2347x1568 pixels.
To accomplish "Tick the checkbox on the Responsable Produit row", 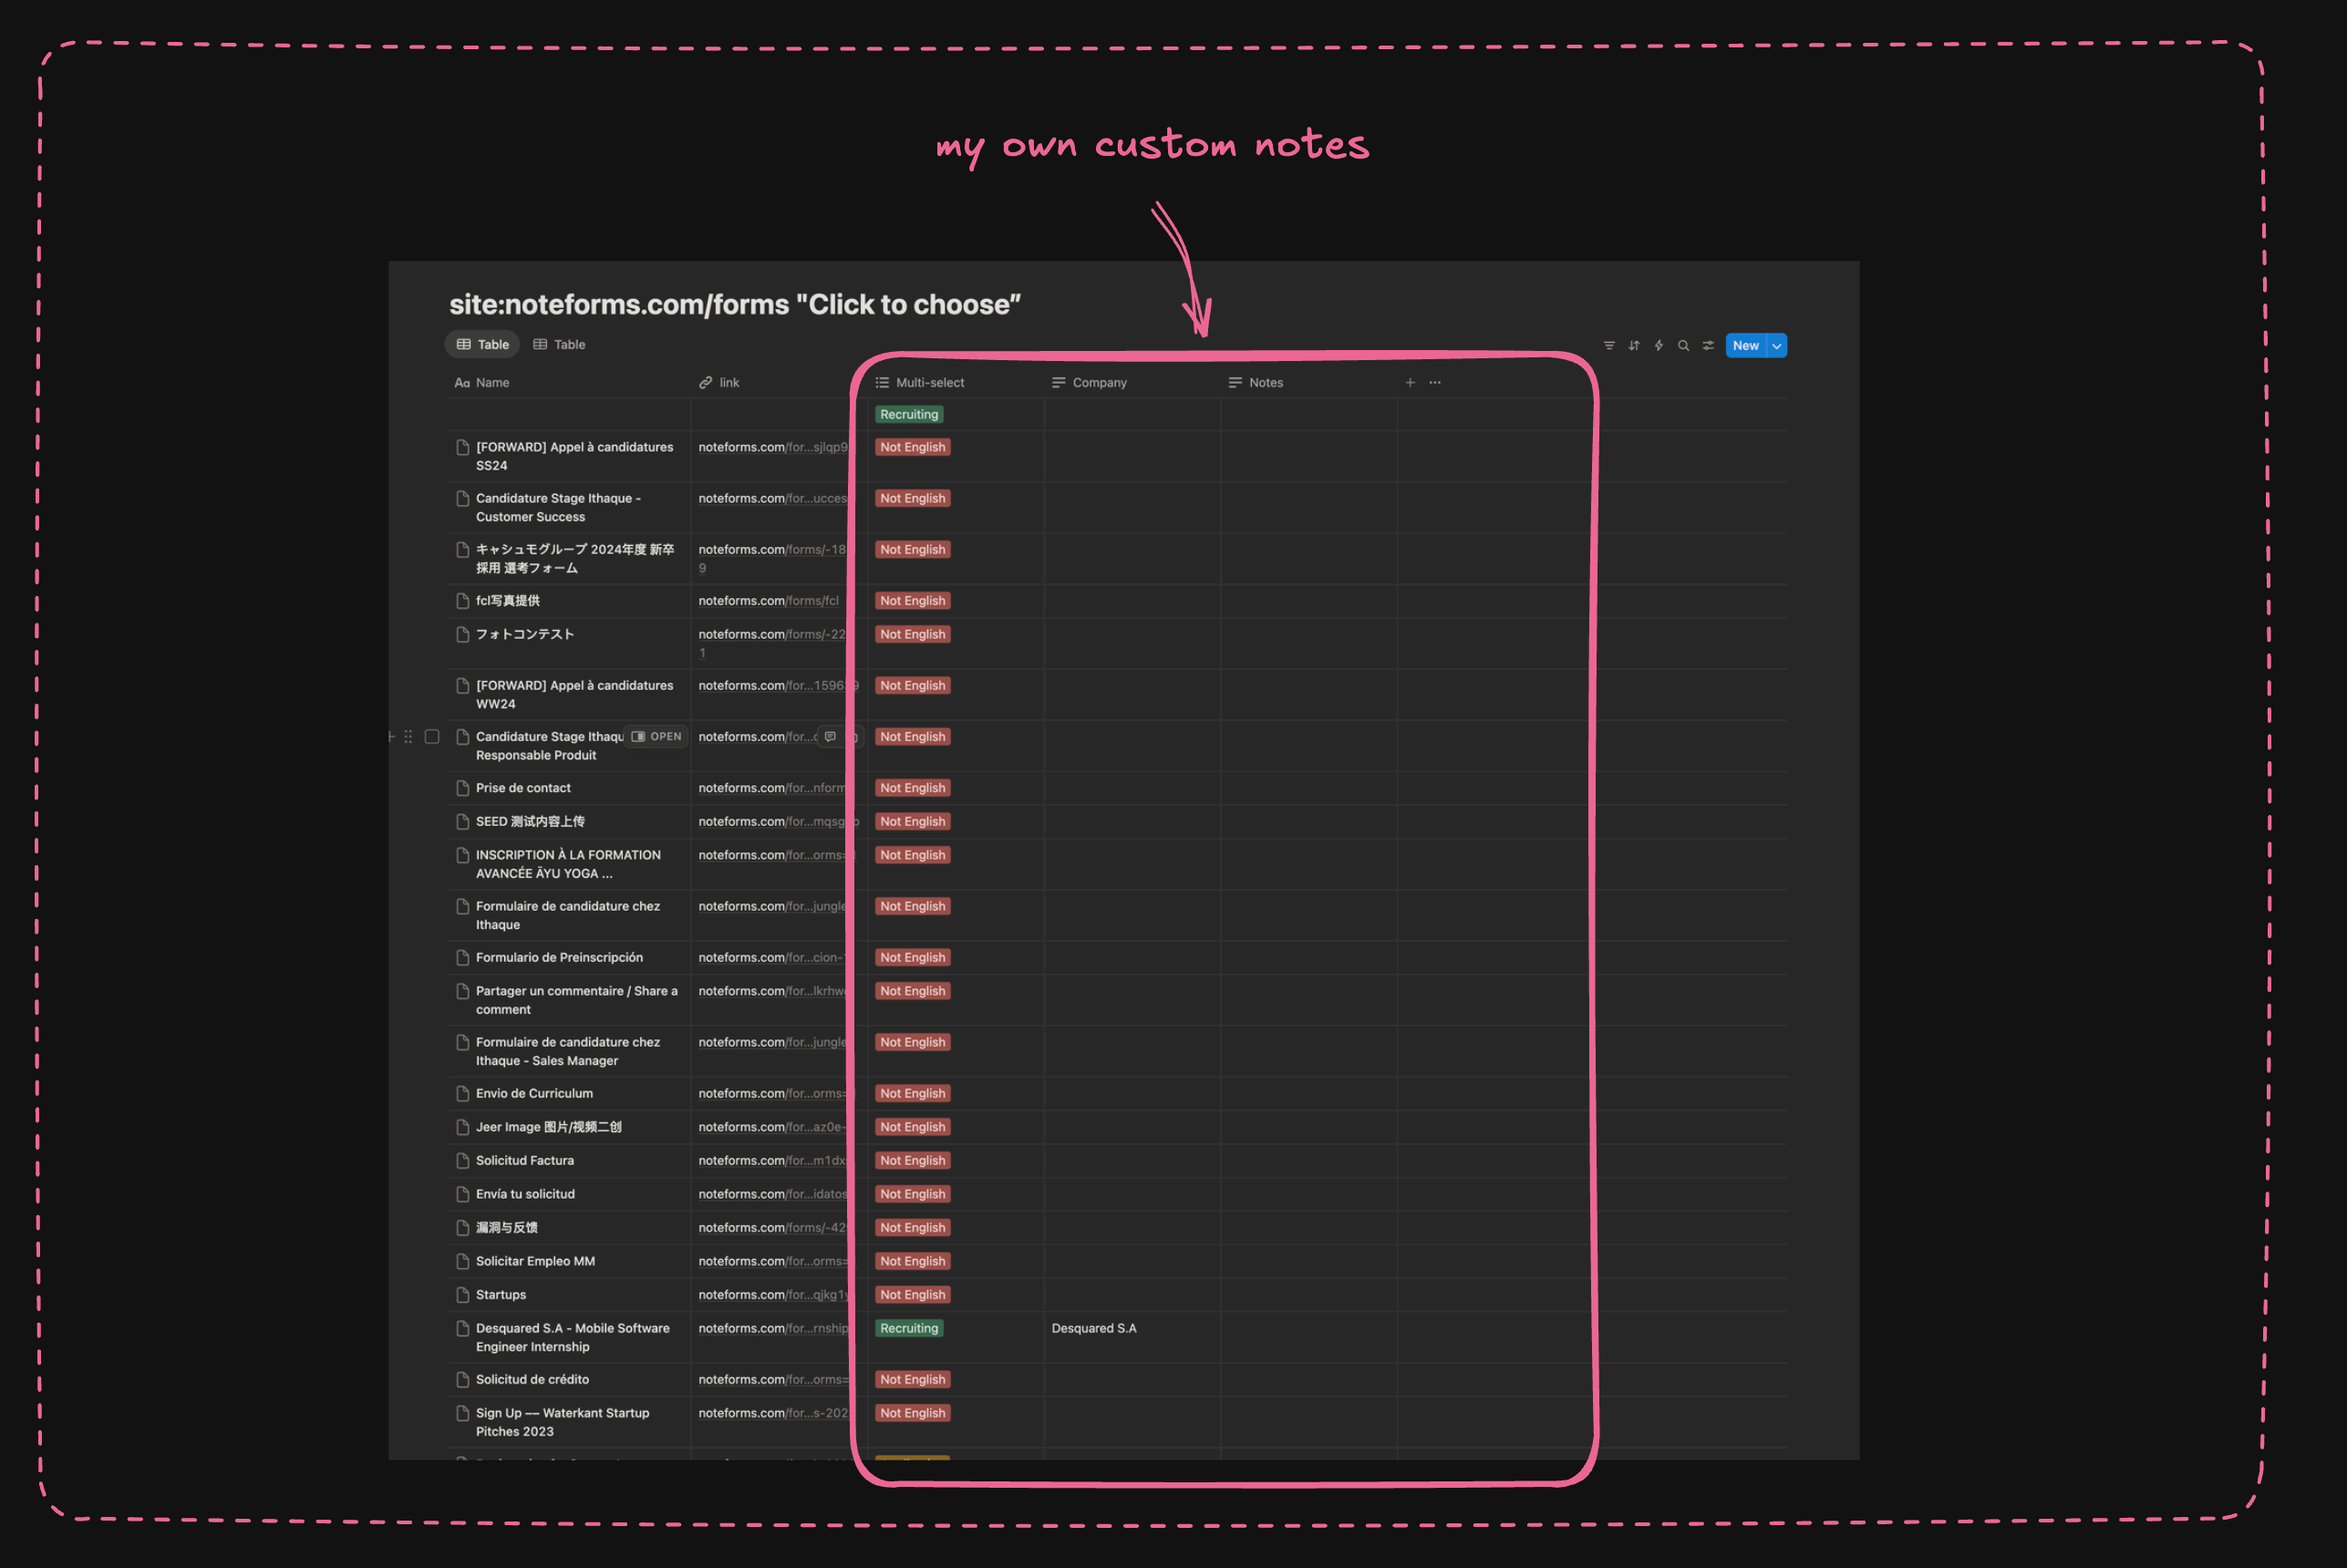I will pyautogui.click(x=432, y=737).
